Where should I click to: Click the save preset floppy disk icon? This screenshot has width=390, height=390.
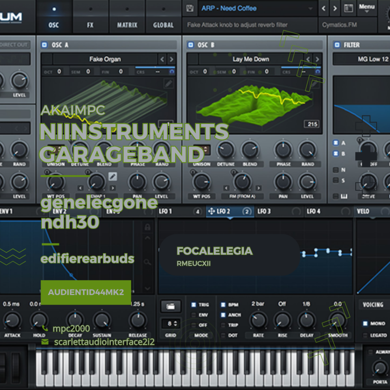tap(190, 8)
